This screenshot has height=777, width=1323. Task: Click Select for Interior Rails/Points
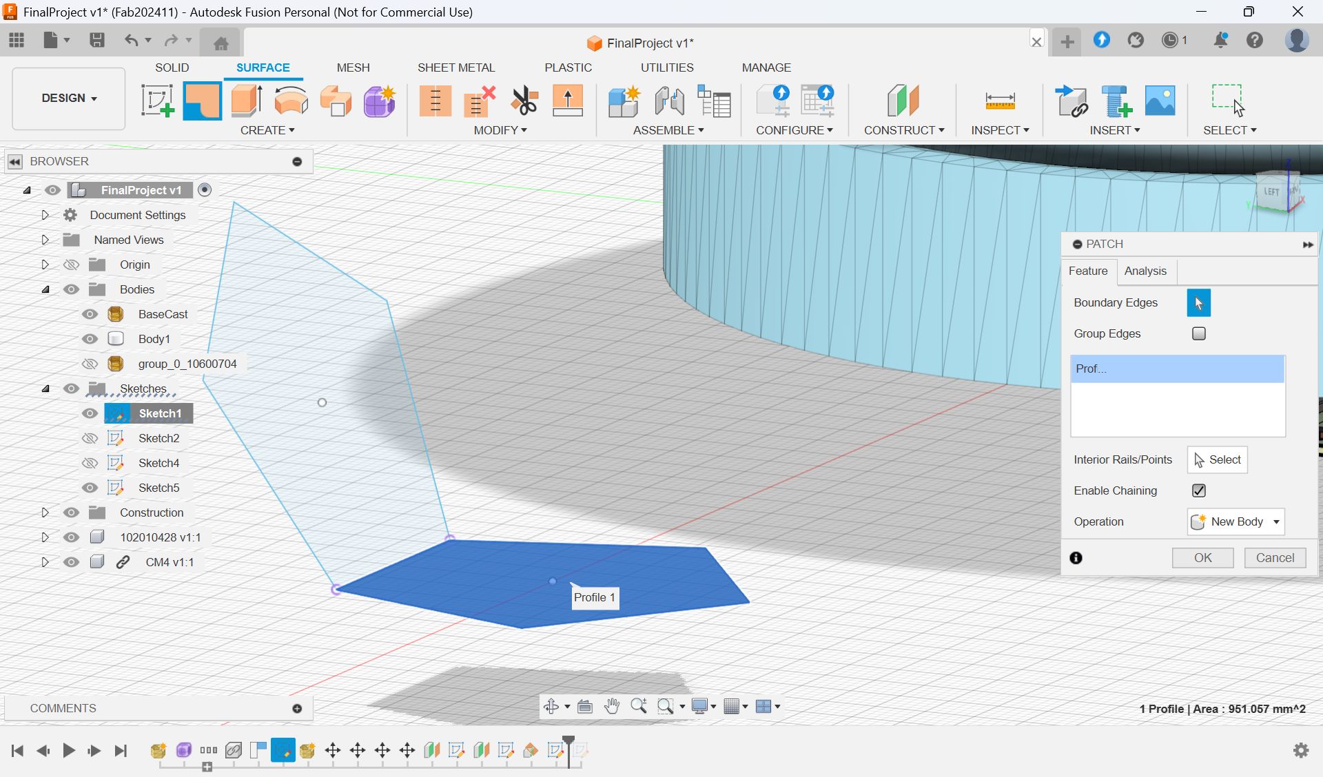pyautogui.click(x=1217, y=459)
